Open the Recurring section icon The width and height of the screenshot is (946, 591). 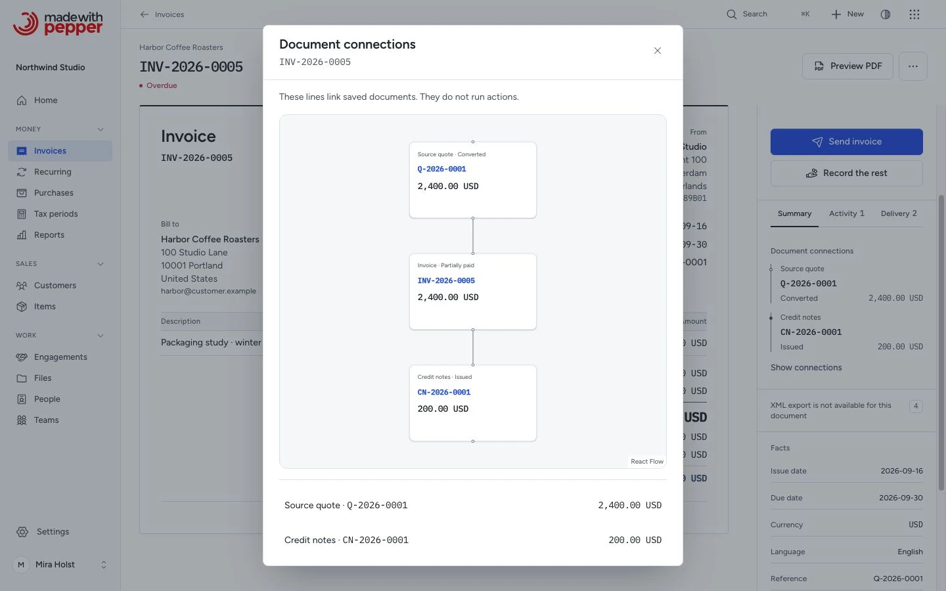point(22,172)
